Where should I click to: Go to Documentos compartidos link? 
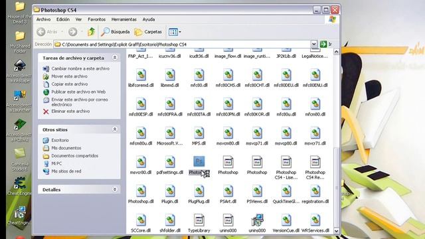[x=75, y=156]
